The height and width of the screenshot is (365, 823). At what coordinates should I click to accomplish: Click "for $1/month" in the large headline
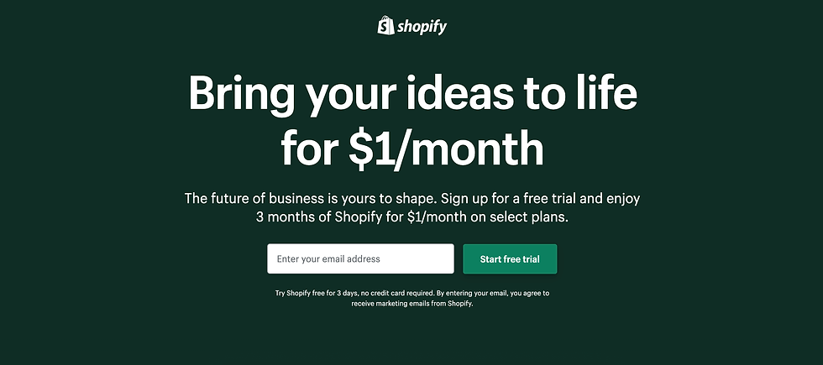[411, 148]
